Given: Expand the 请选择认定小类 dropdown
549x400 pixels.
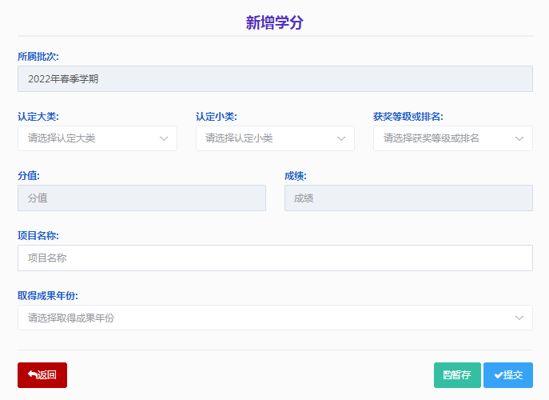Looking at the screenshot, I should point(265,138).
